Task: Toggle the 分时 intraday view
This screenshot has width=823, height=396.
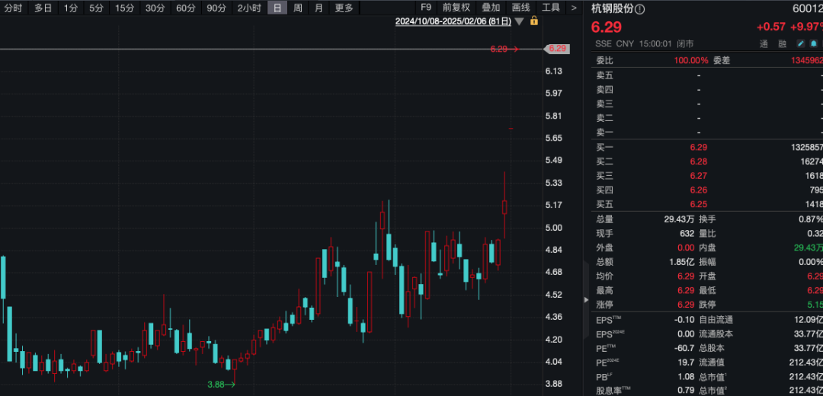Action: [x=13, y=8]
